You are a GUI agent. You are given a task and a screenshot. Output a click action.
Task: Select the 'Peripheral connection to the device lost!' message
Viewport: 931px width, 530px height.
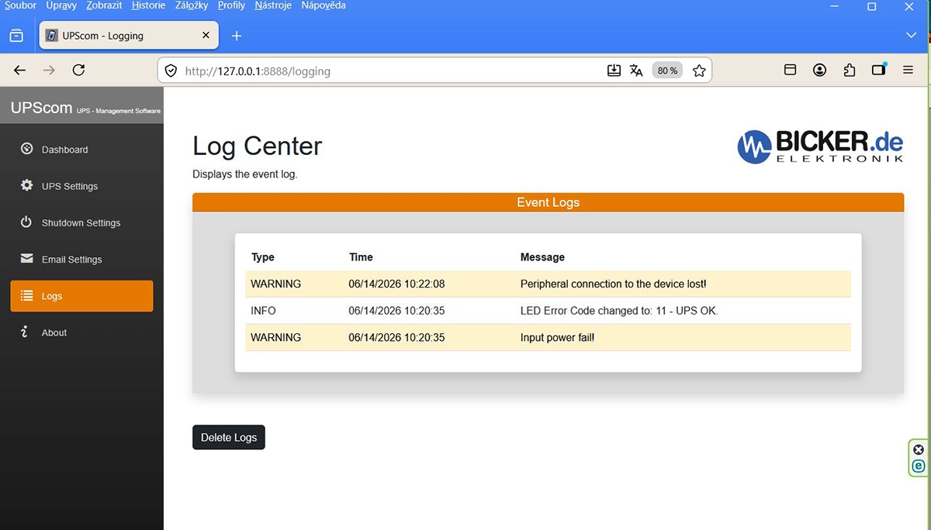pyautogui.click(x=614, y=284)
